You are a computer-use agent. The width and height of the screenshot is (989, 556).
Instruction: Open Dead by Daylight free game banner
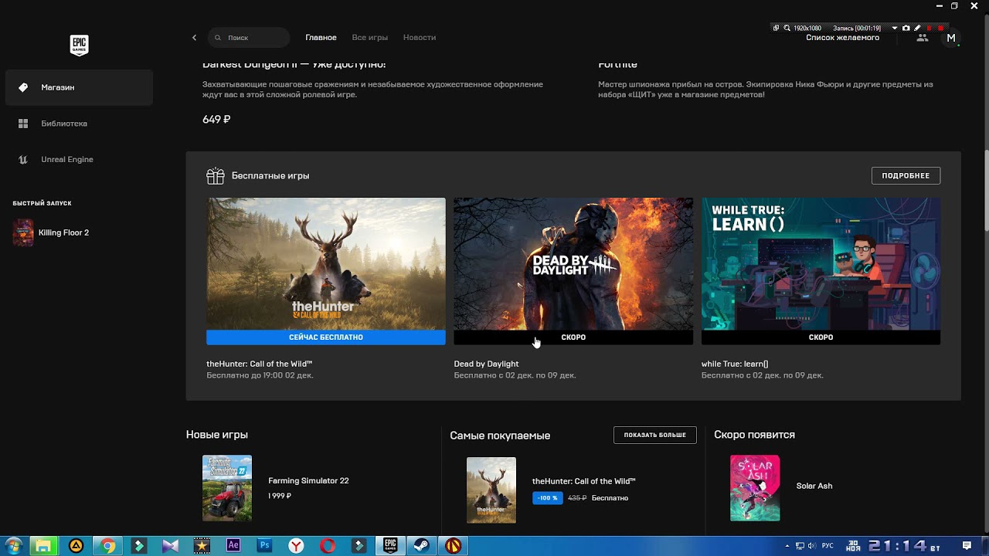[x=573, y=263]
